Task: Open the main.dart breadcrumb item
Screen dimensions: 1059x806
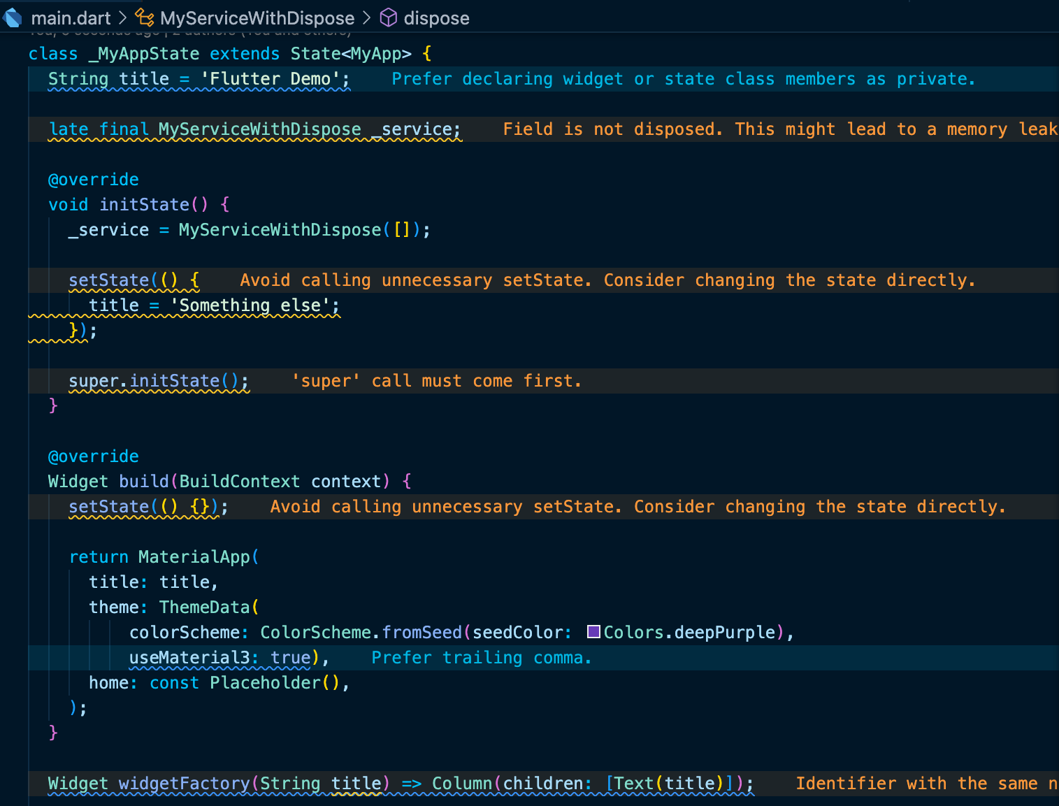Action: [x=71, y=18]
